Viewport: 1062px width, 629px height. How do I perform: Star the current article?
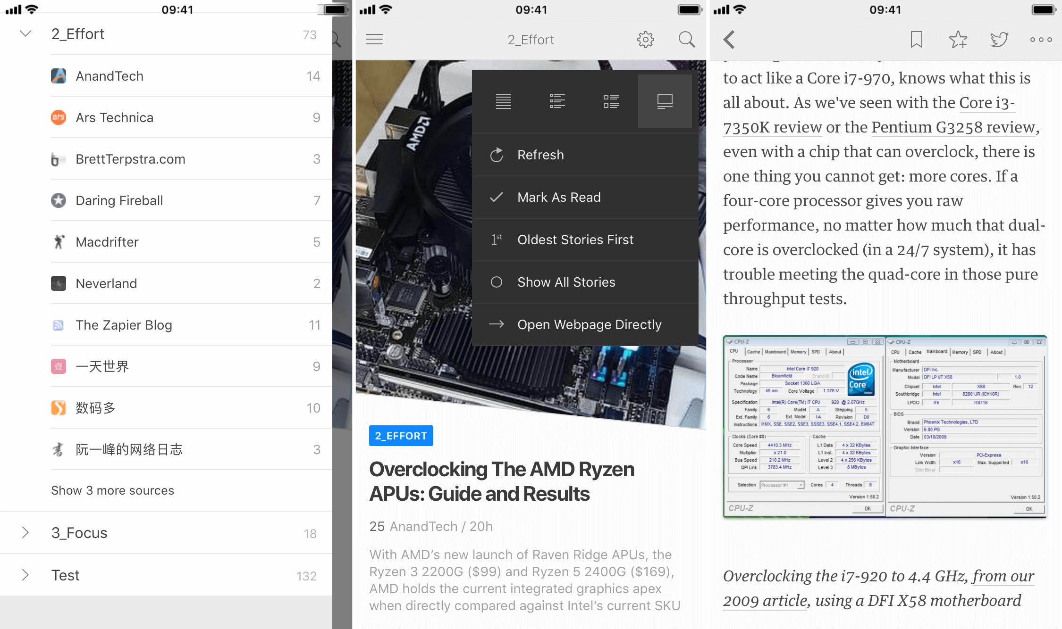(958, 40)
